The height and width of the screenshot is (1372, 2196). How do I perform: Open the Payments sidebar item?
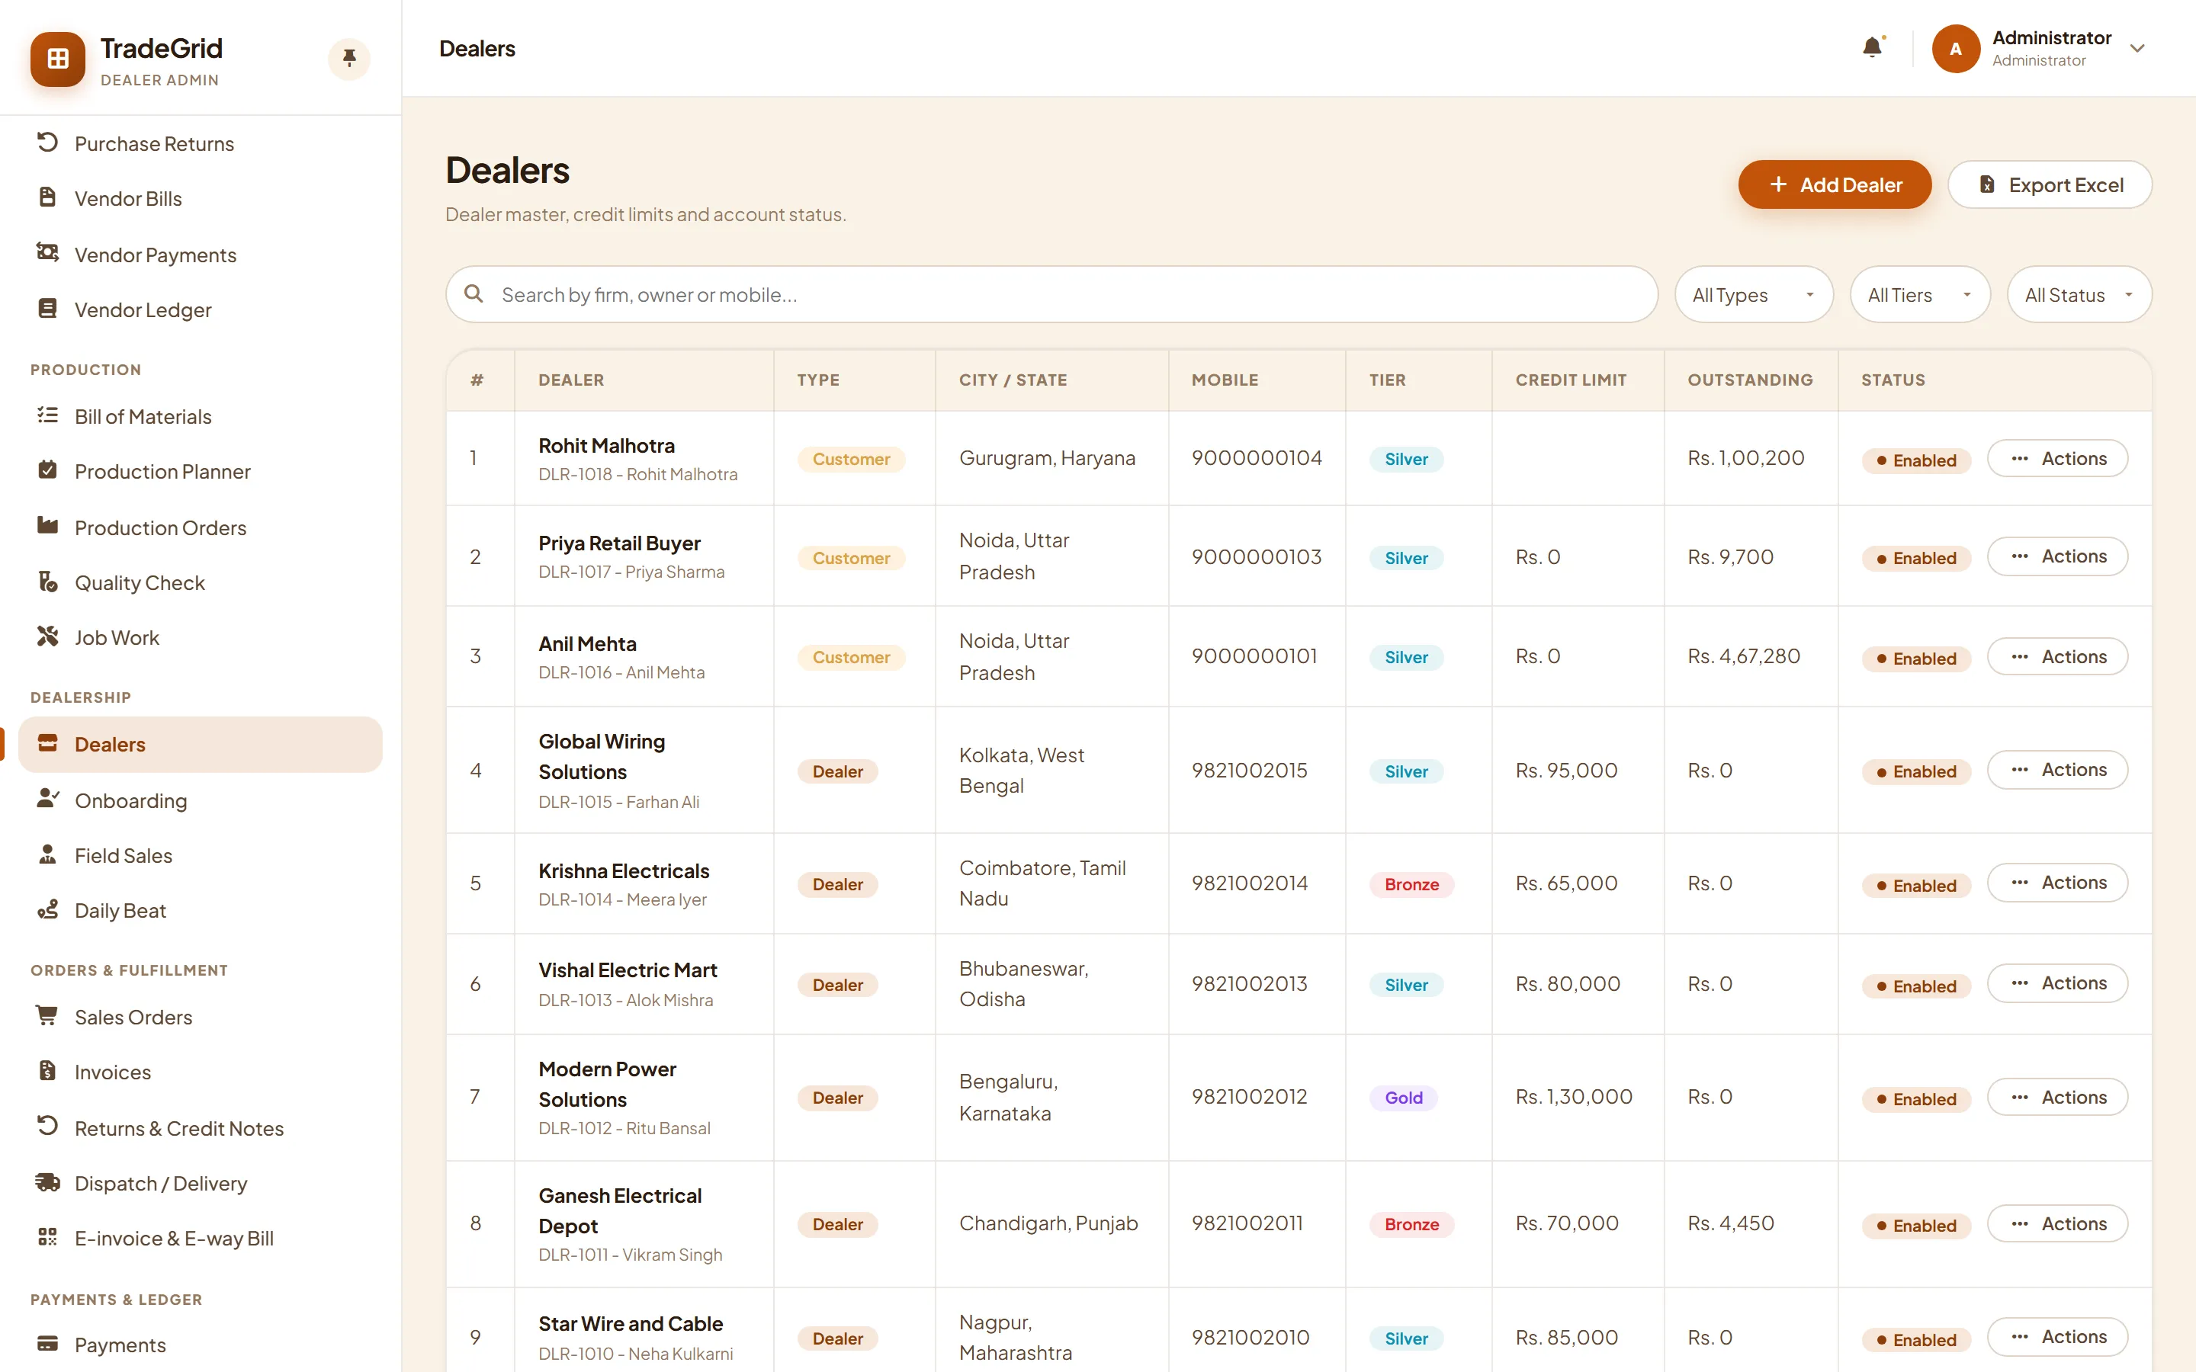pyautogui.click(x=201, y=1345)
